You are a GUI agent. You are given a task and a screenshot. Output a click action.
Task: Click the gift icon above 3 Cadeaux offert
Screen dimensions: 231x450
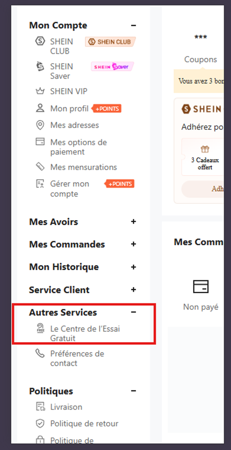[205, 149]
